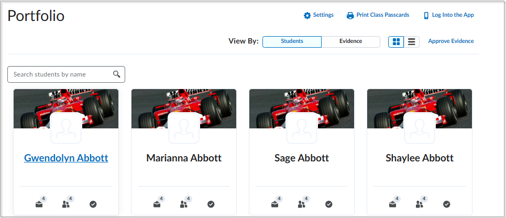Open Marianna Abbott's portfolio name

click(x=184, y=158)
